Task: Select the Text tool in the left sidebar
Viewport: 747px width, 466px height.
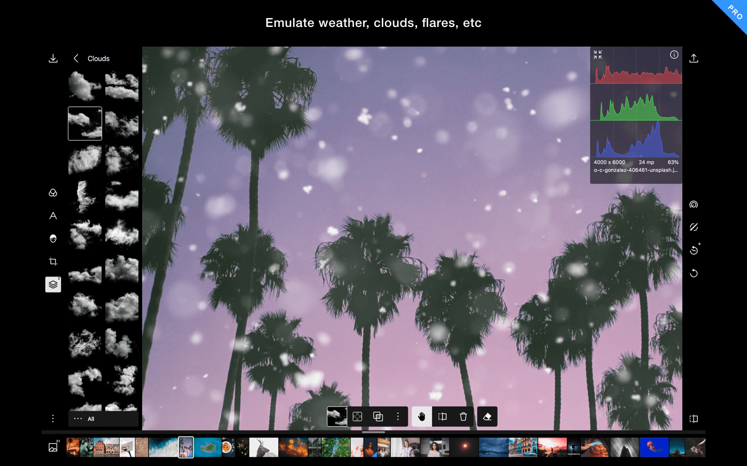Action: coord(53,216)
